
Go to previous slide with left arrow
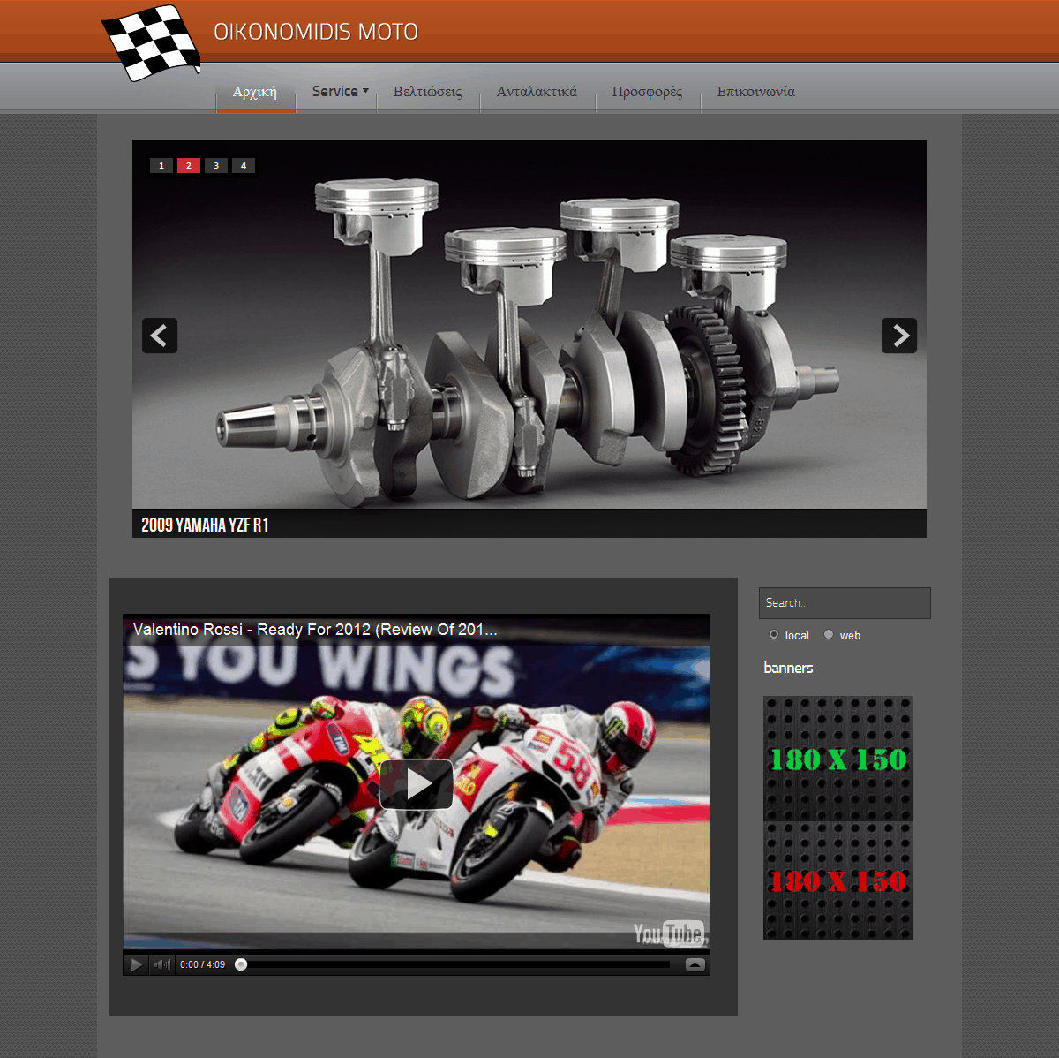tap(160, 336)
